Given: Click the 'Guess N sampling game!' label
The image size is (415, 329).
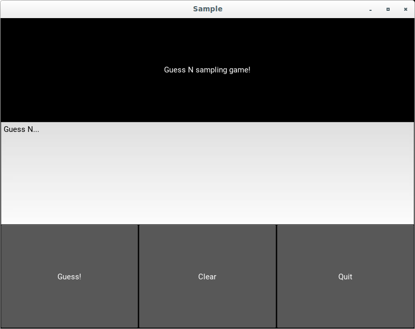Looking at the screenshot, I should 207,70.
